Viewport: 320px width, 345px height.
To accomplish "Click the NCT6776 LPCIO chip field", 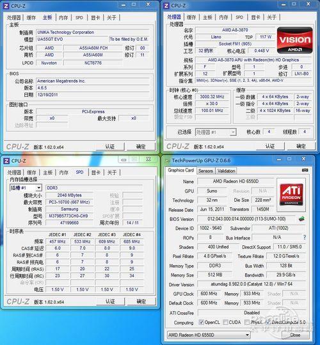I will pyautogui.click(x=93, y=63).
